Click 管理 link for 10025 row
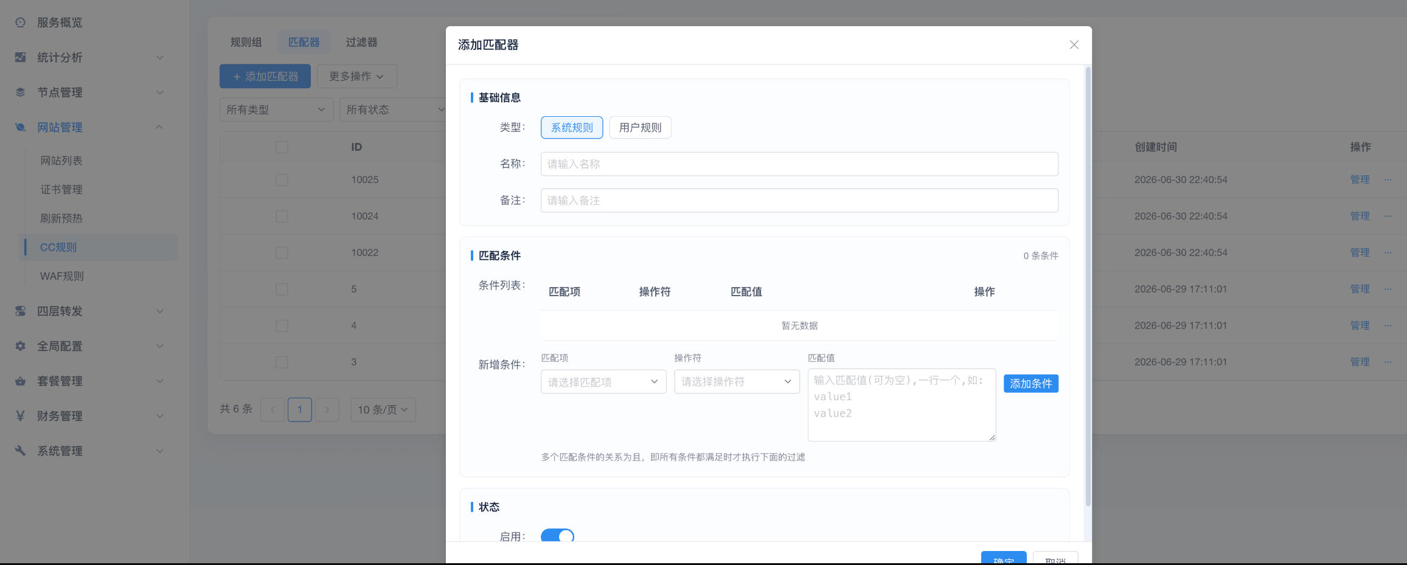 (x=1360, y=179)
